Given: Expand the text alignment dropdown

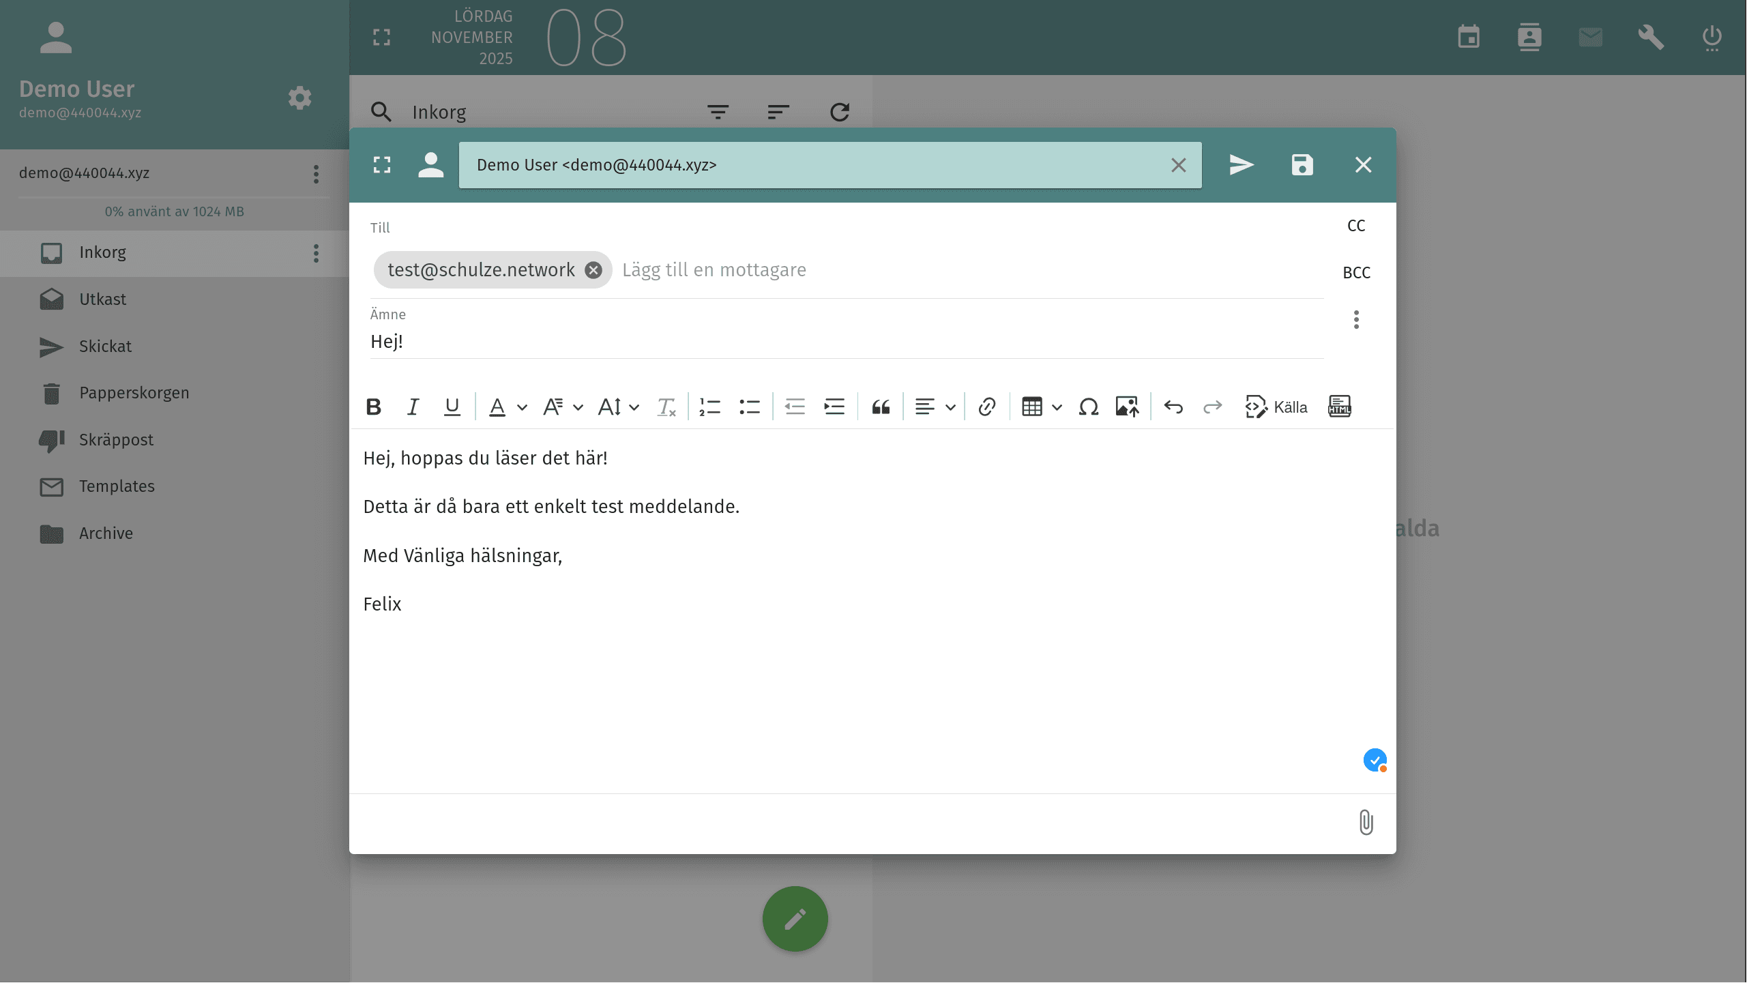Looking at the screenshot, I should pyautogui.click(x=950, y=407).
